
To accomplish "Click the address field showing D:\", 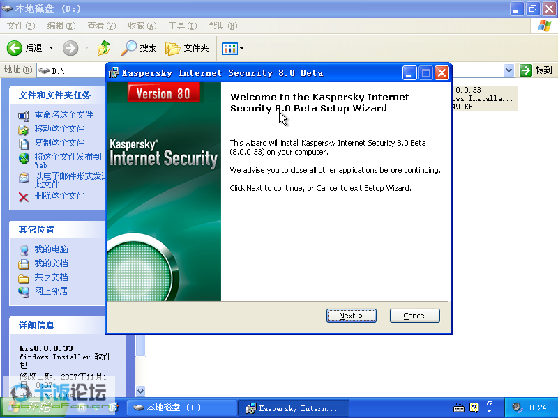I will 71,70.
